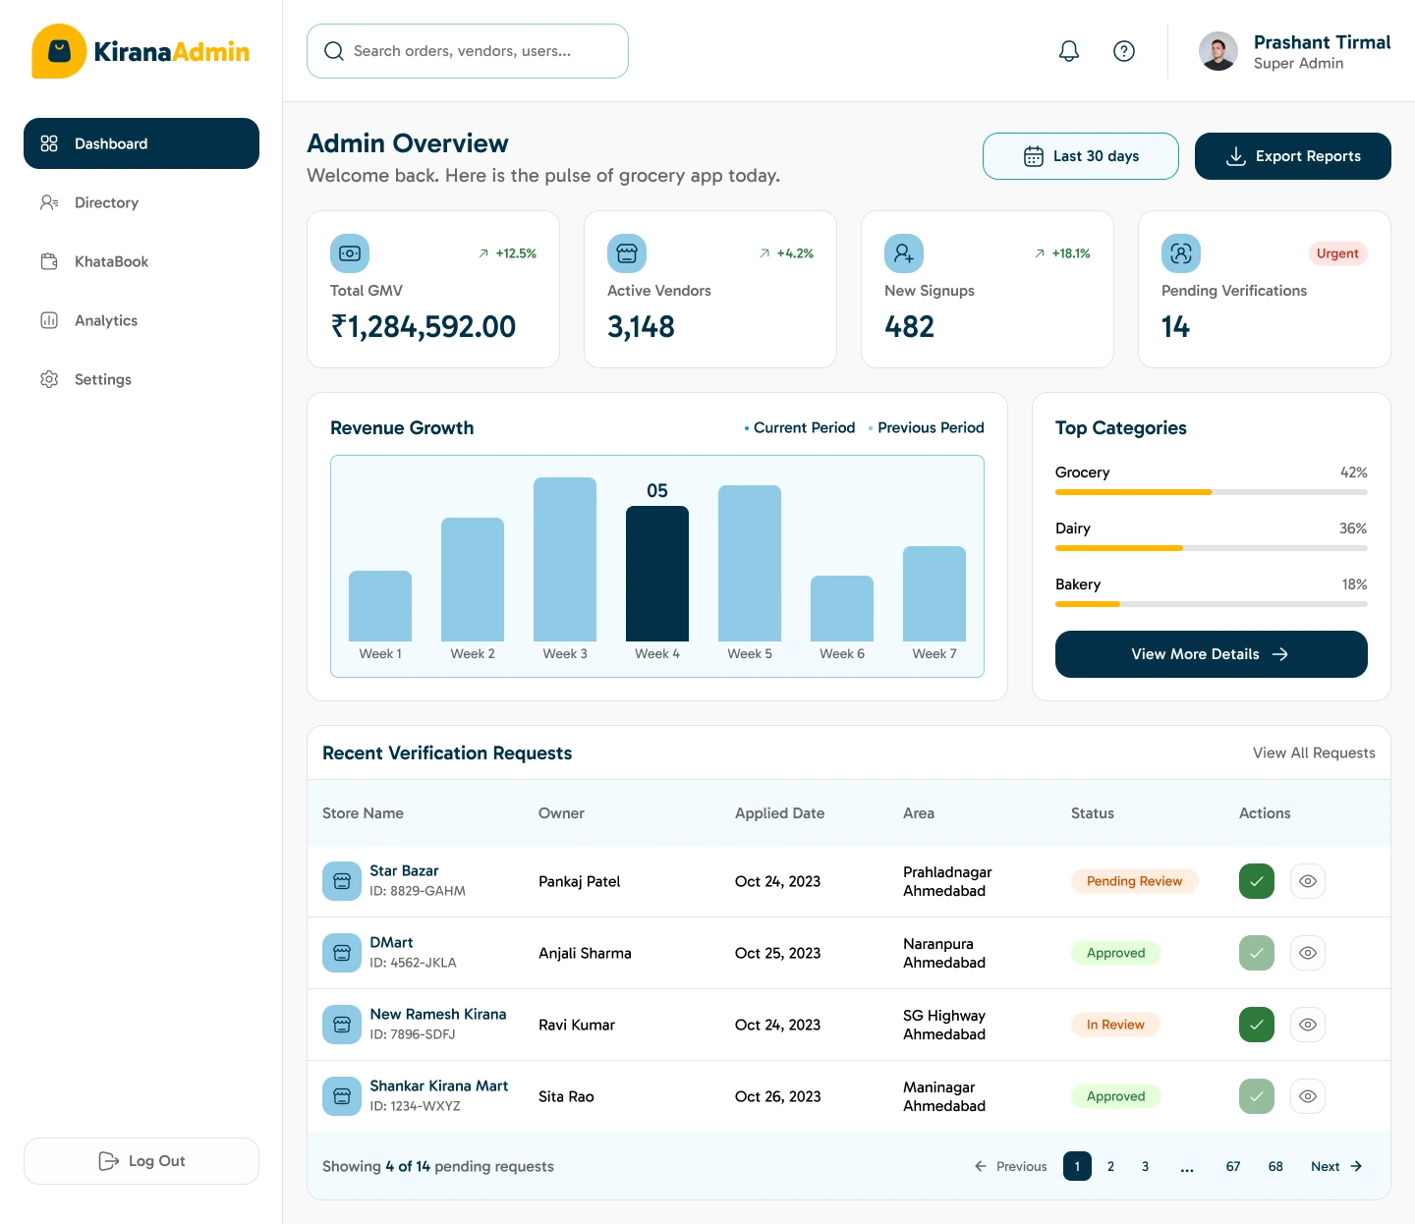This screenshot has height=1224, width=1415.
Task: Click the Bakery 18% progress bar
Action: (1212, 604)
